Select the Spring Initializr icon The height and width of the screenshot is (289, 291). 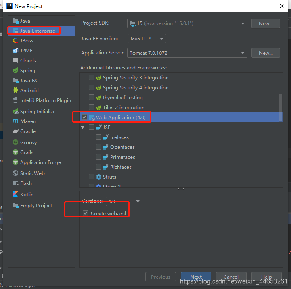click(15, 111)
